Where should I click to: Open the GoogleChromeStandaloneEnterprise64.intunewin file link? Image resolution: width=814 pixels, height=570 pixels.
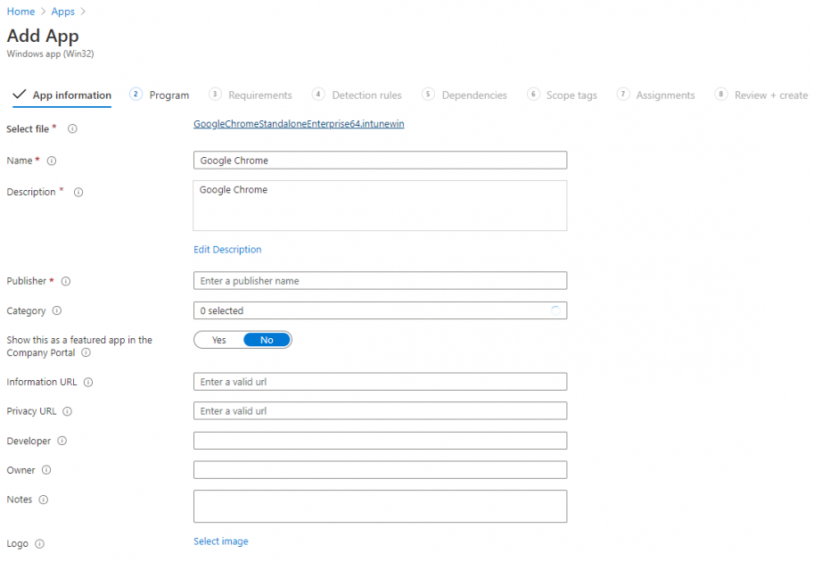[299, 123]
